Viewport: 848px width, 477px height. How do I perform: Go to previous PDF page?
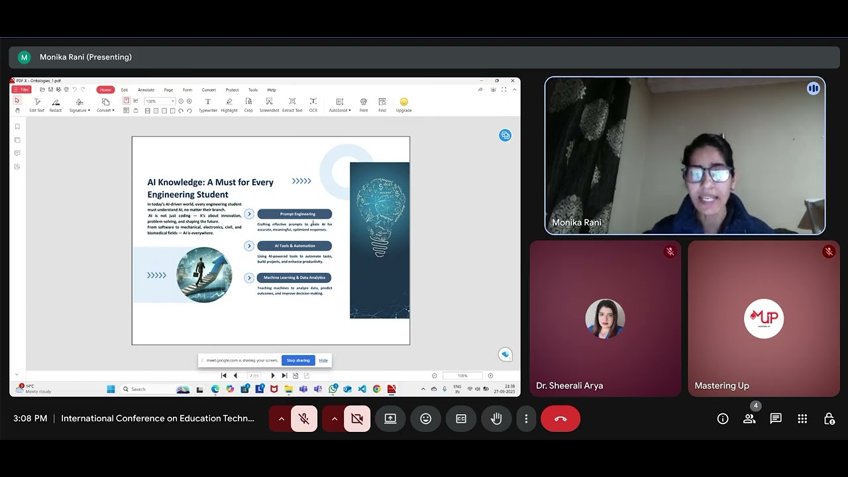(235, 376)
